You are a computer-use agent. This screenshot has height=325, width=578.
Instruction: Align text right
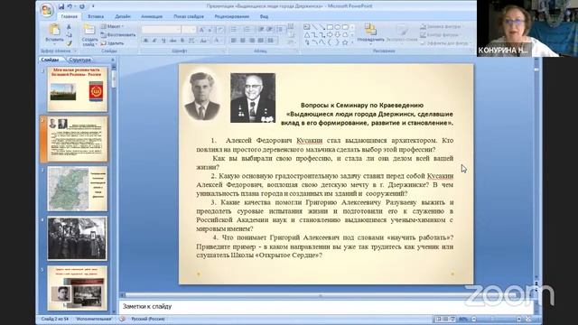coord(252,40)
